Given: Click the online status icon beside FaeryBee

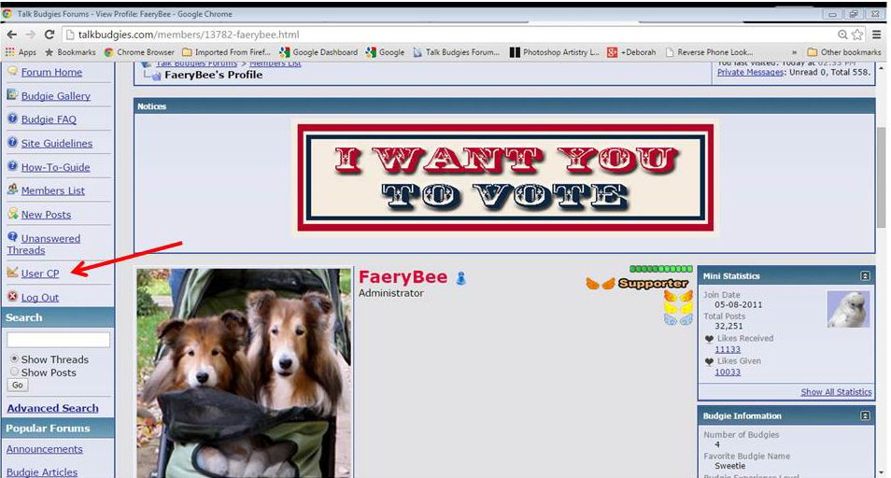Looking at the screenshot, I should click(460, 278).
